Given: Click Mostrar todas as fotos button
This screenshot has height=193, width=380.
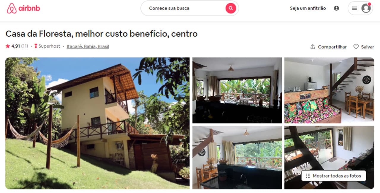Looking at the screenshot, I should (334, 176).
